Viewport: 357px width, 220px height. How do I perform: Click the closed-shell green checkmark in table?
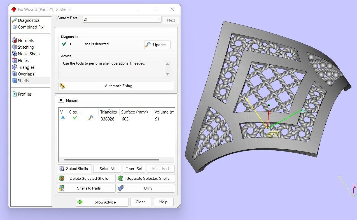(x=75, y=118)
